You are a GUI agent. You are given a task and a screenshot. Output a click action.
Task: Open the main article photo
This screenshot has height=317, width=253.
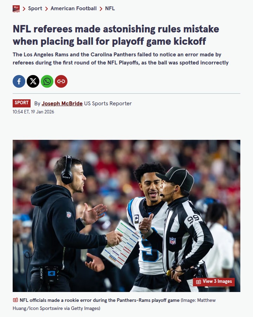point(126,216)
